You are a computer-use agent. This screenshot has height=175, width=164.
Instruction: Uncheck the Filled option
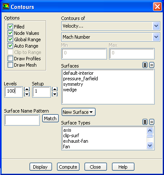(x=10, y=26)
